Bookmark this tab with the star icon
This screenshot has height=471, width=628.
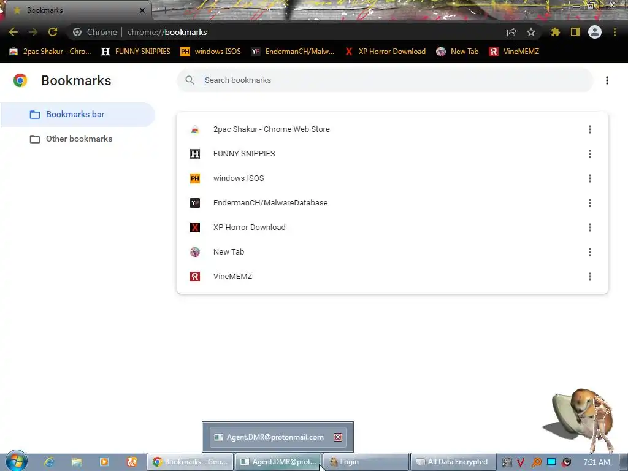pos(531,32)
